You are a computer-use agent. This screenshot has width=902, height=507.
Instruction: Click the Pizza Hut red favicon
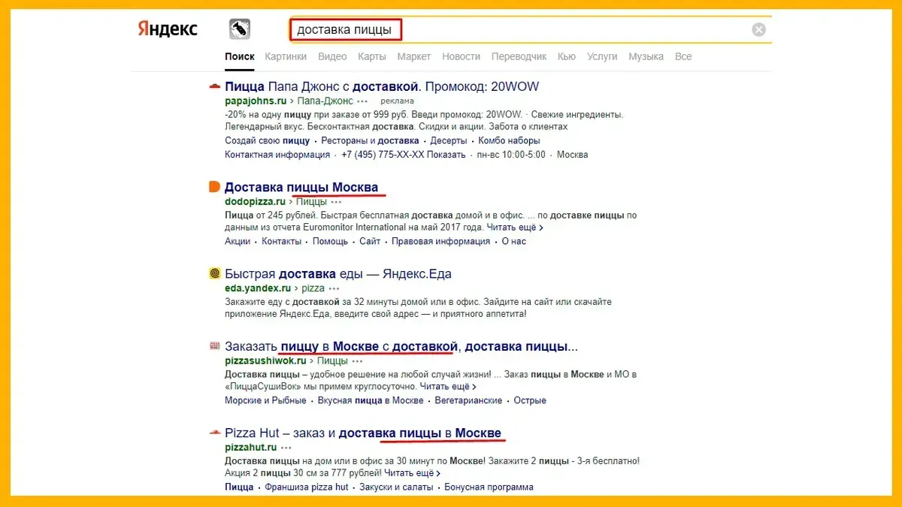click(214, 433)
